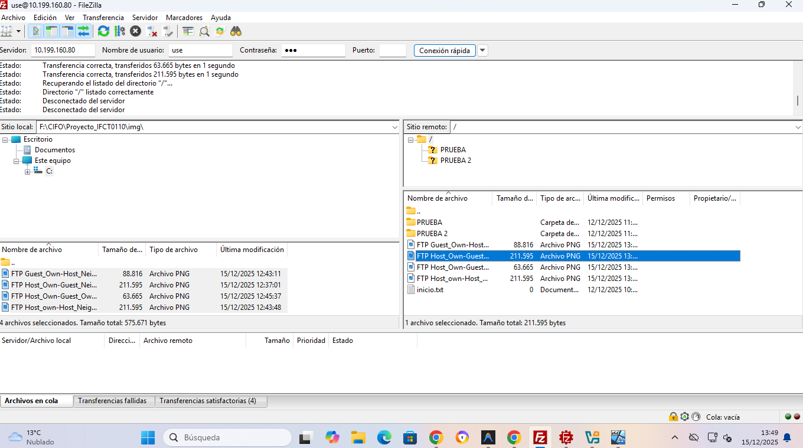Click the synchronized browsing icon
Screen dimensions: 803x448
pyautogui.click(x=220, y=31)
